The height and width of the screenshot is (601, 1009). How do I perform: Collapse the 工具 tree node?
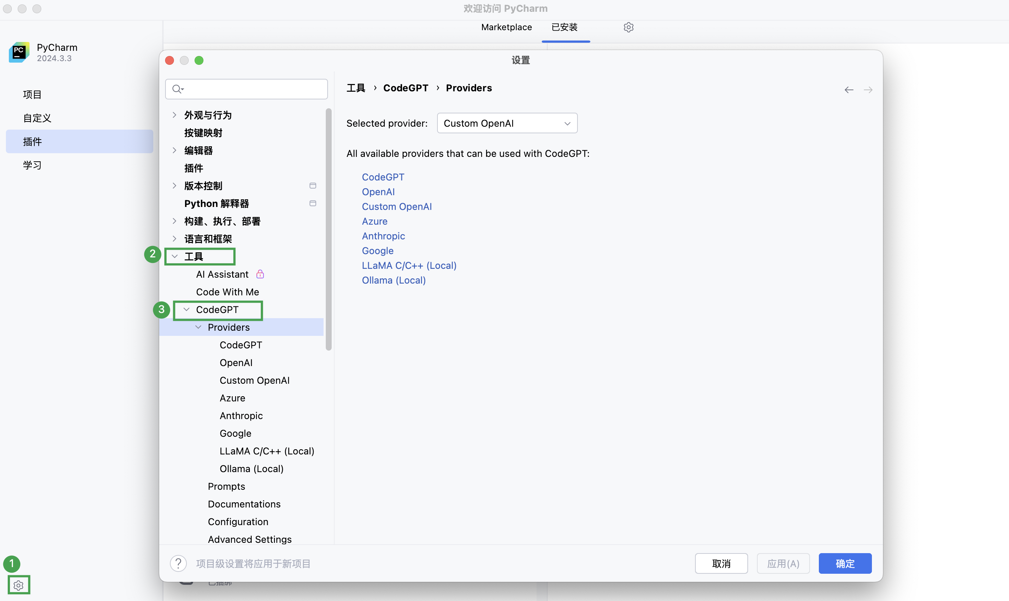175,256
